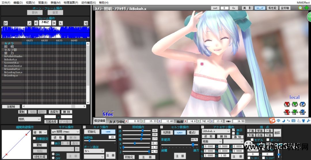311x160 pixels.
Task: Click the green move arrows icon
Action: (x=306, y=8)
